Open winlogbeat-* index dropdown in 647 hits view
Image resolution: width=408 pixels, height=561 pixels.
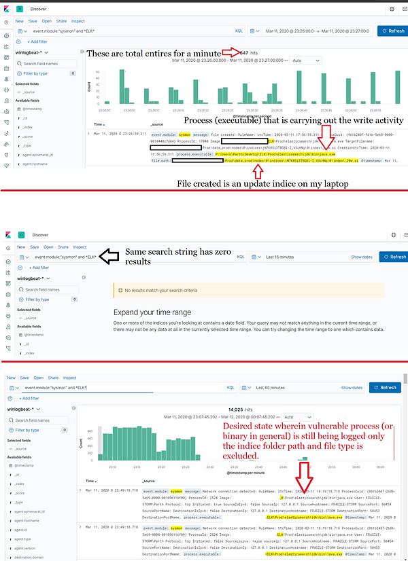[31, 52]
